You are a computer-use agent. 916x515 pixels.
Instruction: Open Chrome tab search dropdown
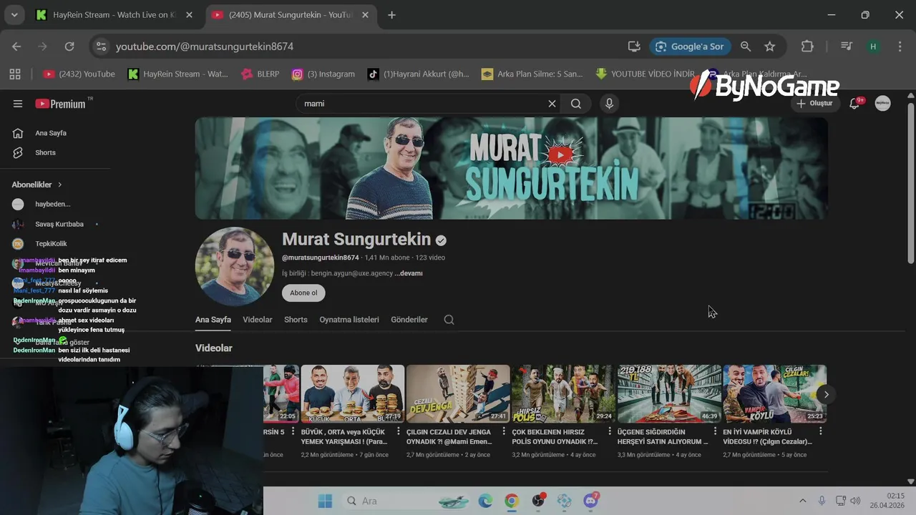click(x=14, y=15)
